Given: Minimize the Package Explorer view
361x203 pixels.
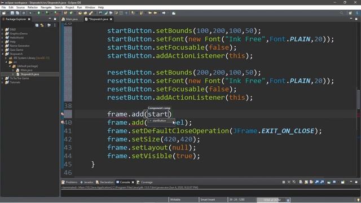Looking at the screenshot, I should 50,19.
